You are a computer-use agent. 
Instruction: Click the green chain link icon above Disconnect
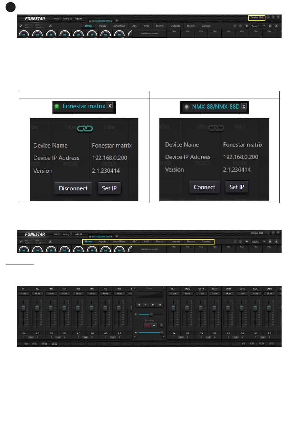(x=85, y=129)
